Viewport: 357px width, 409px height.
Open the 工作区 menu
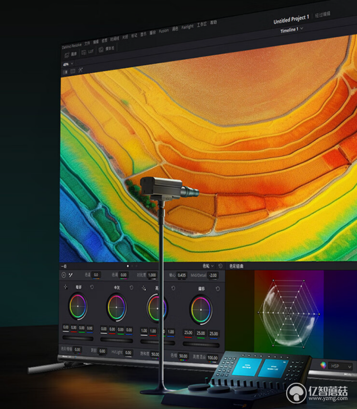[202, 25]
